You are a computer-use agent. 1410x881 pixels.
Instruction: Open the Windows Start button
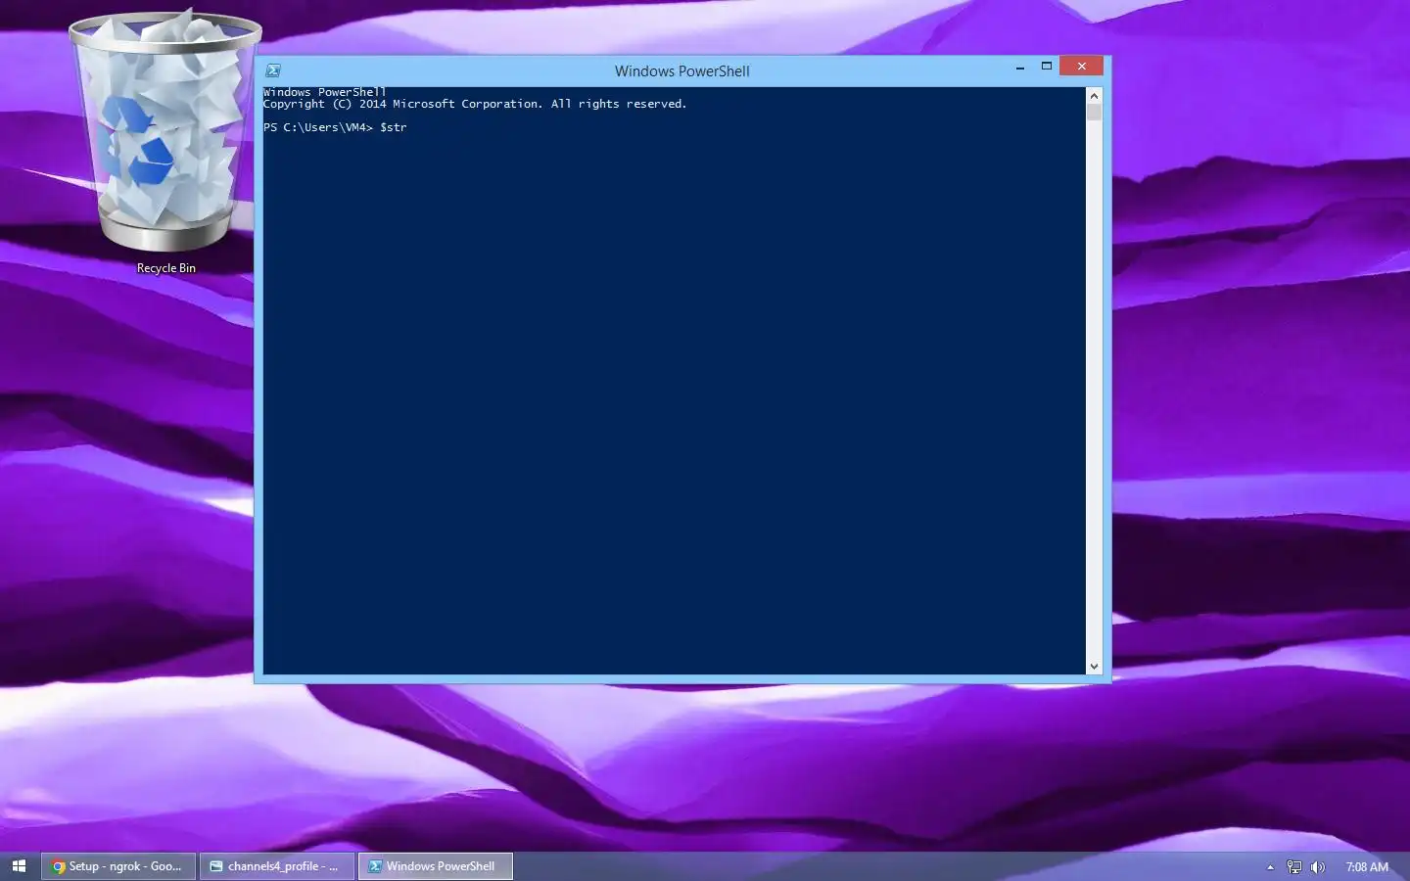pyautogui.click(x=19, y=866)
